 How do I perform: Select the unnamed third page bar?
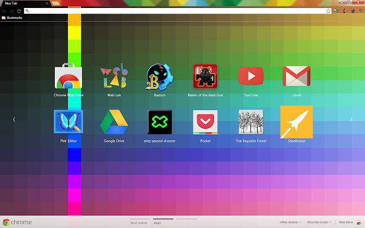[x=186, y=219]
